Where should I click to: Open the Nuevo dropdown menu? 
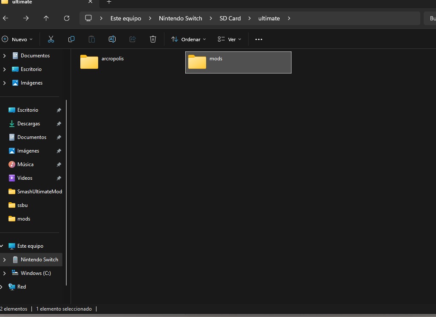coord(17,40)
